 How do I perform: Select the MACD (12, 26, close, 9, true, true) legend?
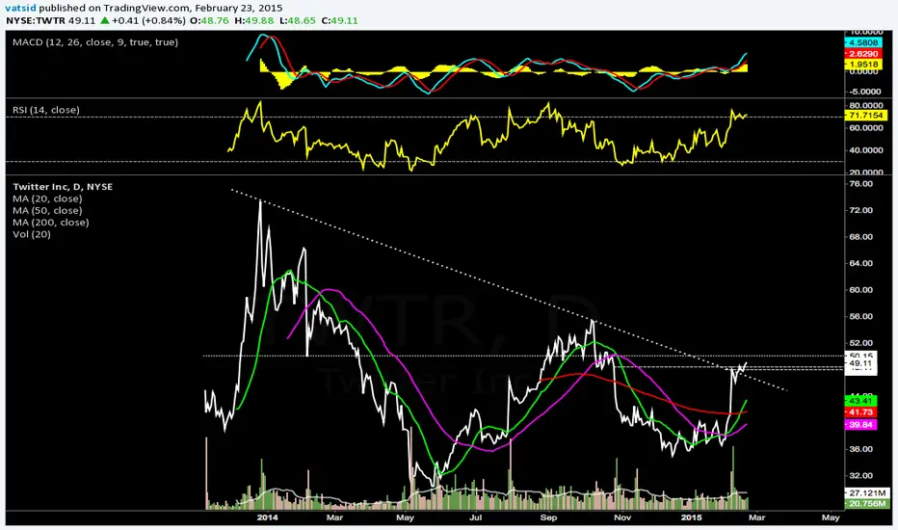(95, 42)
